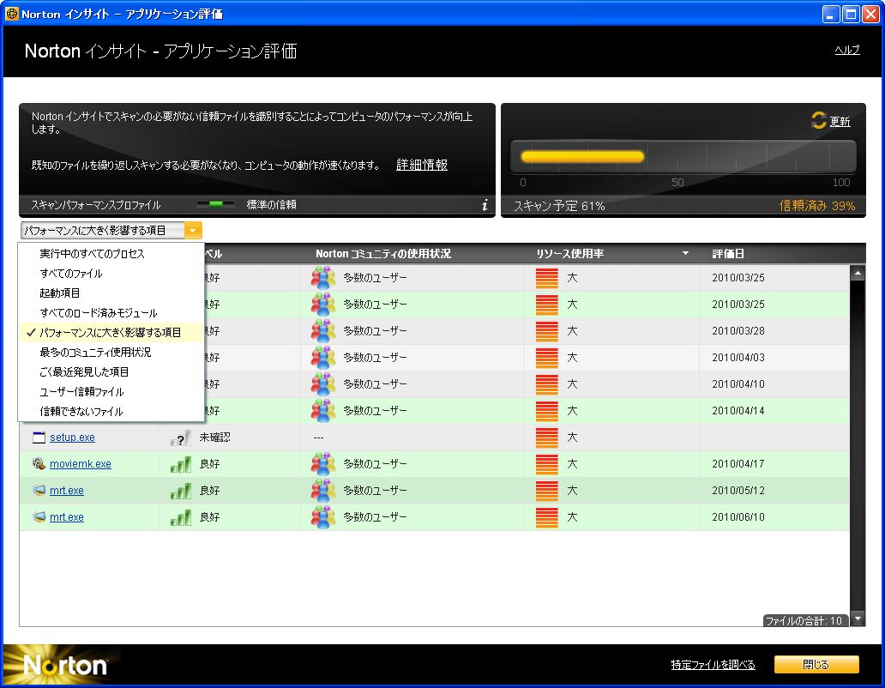Click the パフォーマンスに大きく影響する項目 combo box field
The width and height of the screenshot is (885, 688).
pos(103,230)
